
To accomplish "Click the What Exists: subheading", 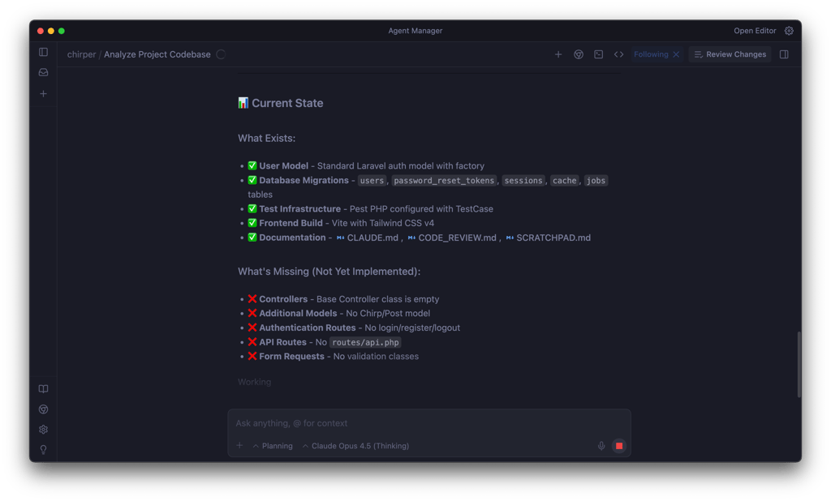I will point(266,139).
